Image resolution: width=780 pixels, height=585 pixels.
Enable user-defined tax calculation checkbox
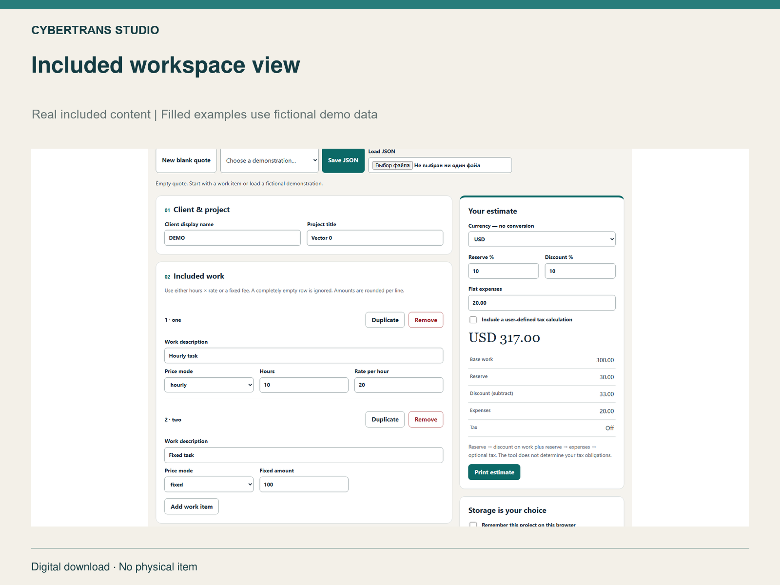pos(473,320)
